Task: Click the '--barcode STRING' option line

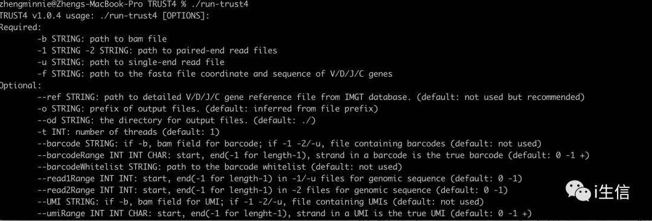Action: [289, 144]
